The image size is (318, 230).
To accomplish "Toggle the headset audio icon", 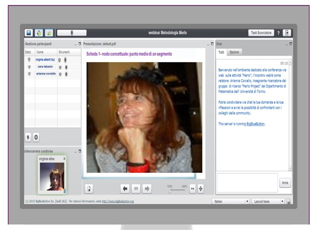I will pos(39,33).
